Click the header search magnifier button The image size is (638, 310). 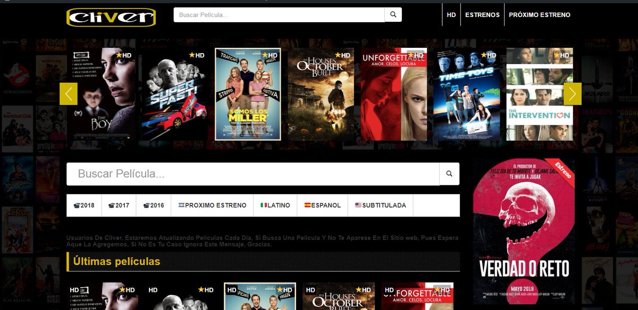tap(393, 15)
